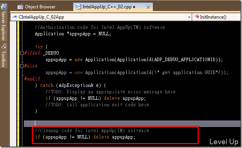242x148 pixels.
Task: Click the Toolbox wrench icon
Action: (3, 46)
